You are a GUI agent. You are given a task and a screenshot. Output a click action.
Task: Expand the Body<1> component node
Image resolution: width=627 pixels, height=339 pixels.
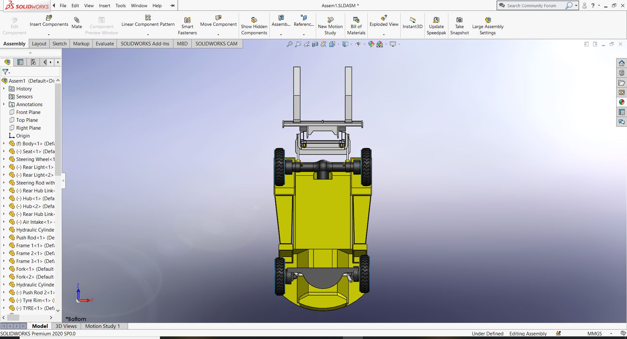coord(4,144)
